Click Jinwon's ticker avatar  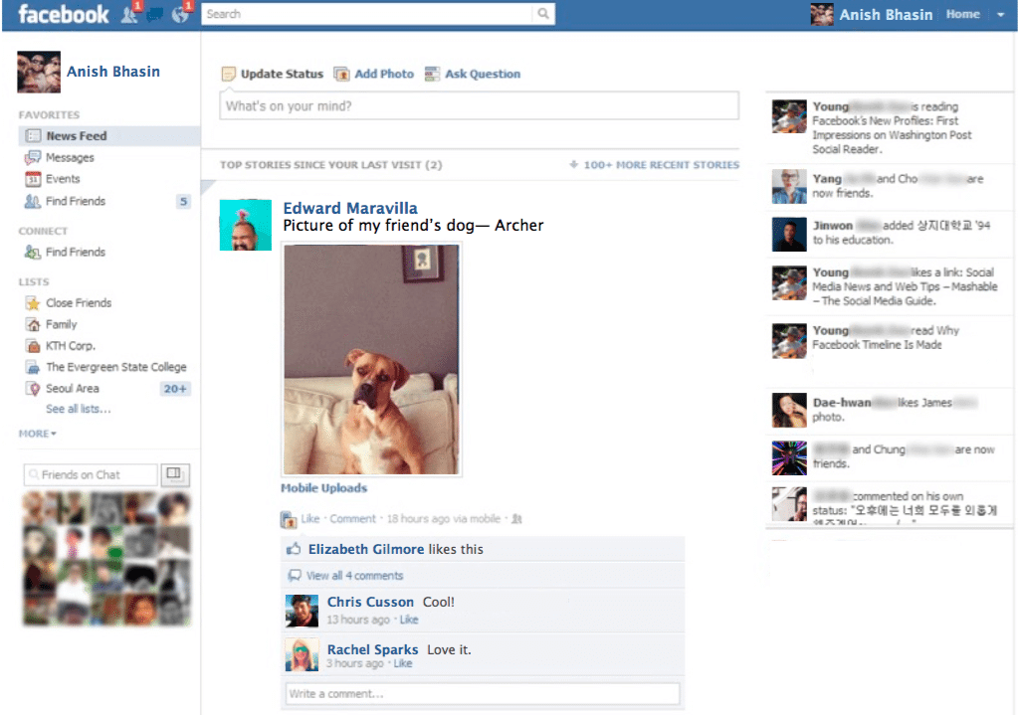(x=789, y=234)
